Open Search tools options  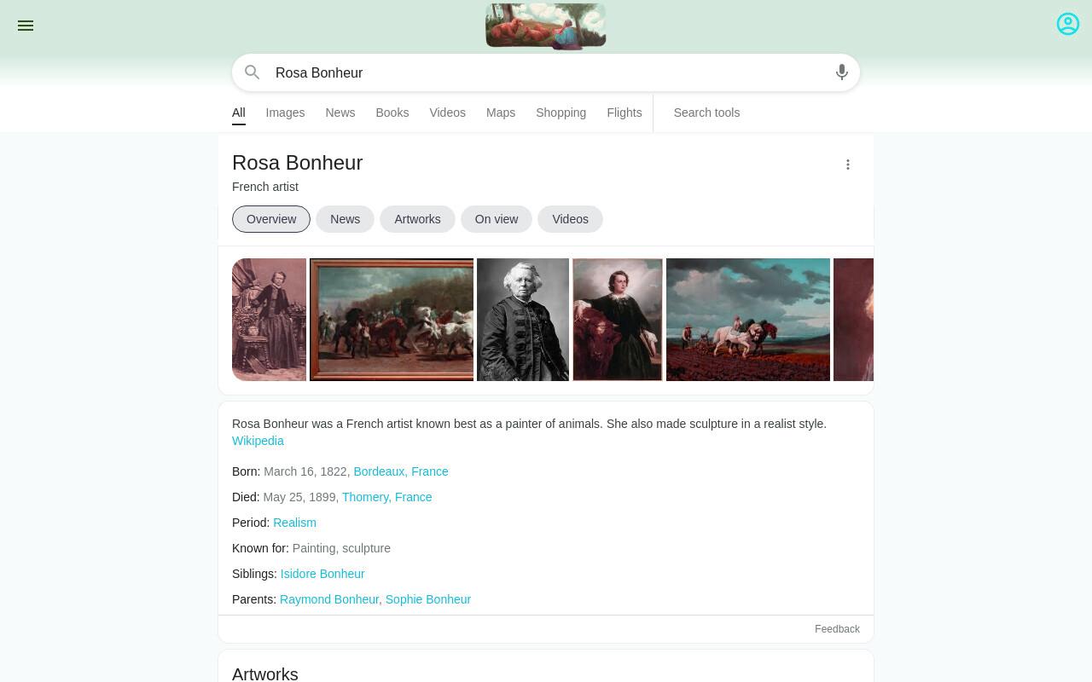pos(706,113)
